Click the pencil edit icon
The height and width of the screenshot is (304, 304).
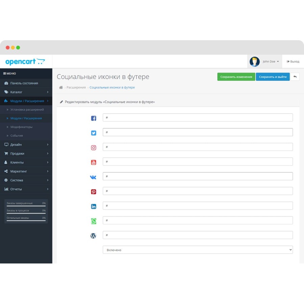click(x=61, y=102)
